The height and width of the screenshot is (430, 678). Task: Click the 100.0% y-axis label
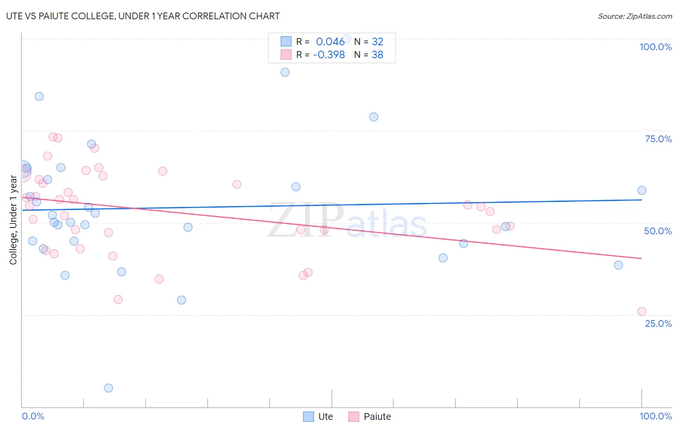[x=655, y=47]
